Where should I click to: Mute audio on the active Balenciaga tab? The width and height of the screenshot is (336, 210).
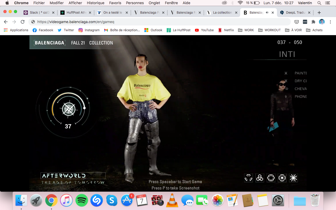267,13
